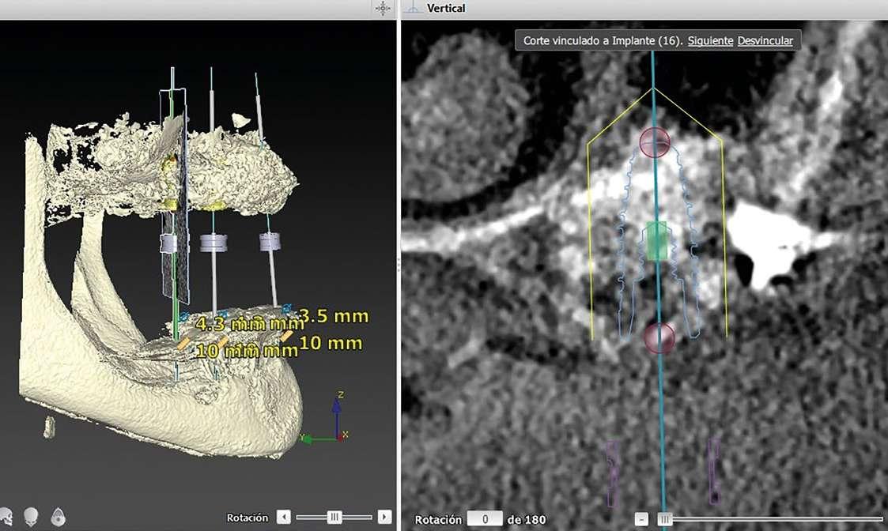
Task: Select the occlusal jaw view icon
Action: coord(58,517)
